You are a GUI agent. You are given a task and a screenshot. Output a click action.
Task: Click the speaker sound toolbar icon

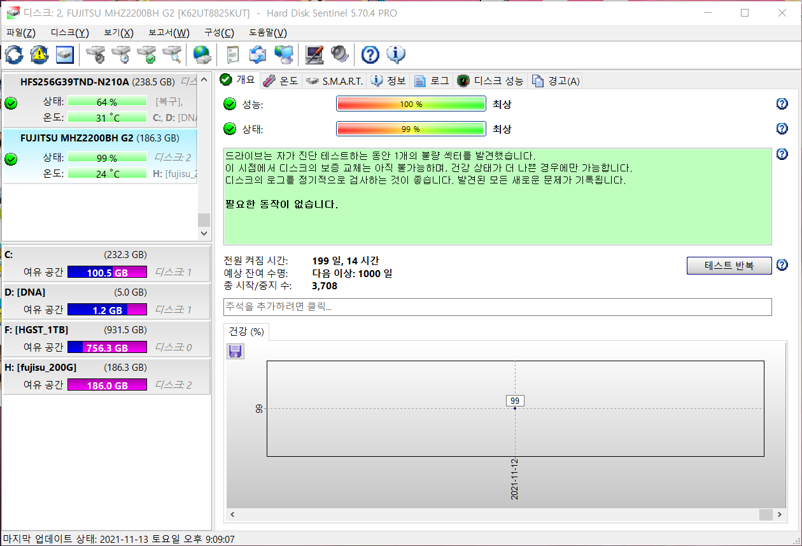click(x=339, y=55)
